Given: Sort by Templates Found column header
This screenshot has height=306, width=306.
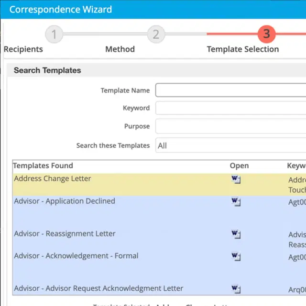Looking at the screenshot, I should point(43,166).
